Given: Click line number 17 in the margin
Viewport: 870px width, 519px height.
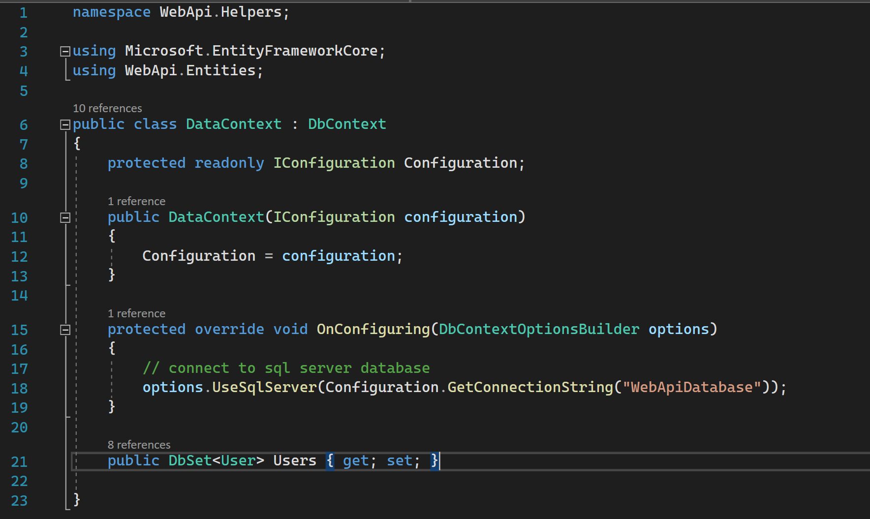Looking at the screenshot, I should pyautogui.click(x=20, y=368).
